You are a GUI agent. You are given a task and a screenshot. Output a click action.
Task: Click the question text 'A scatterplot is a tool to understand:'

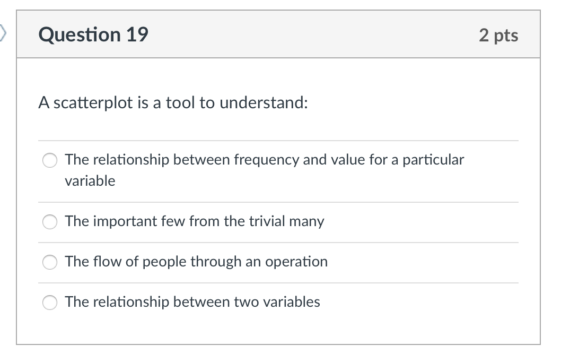[x=173, y=102]
